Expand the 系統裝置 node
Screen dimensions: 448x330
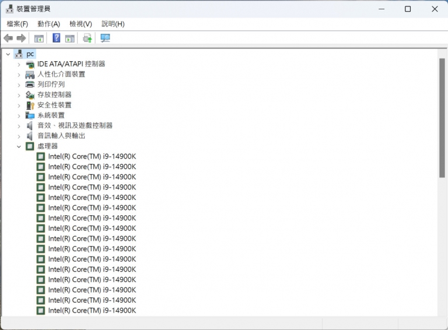(19, 116)
